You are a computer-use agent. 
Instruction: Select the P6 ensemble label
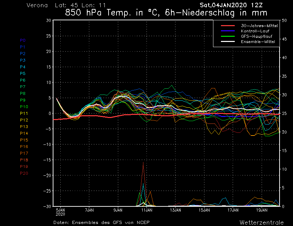click(x=23, y=80)
